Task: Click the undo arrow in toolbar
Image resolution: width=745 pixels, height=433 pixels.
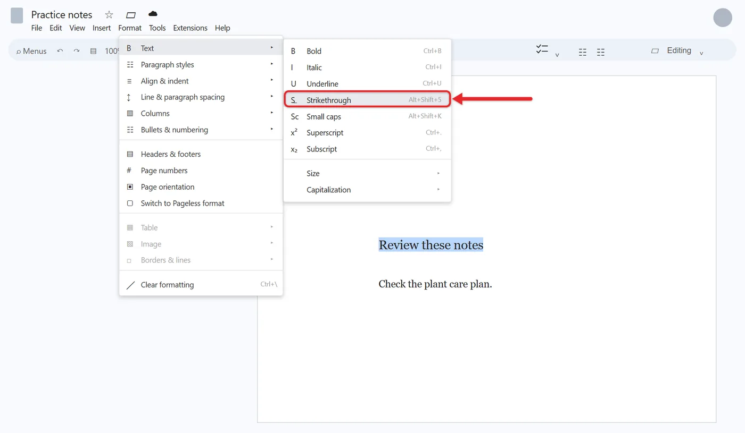Action: click(x=60, y=51)
